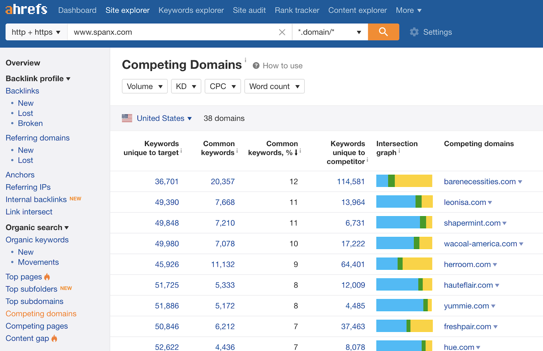This screenshot has width=543, height=351.
Task: Click the Ahrefs logo
Action: (x=26, y=10)
